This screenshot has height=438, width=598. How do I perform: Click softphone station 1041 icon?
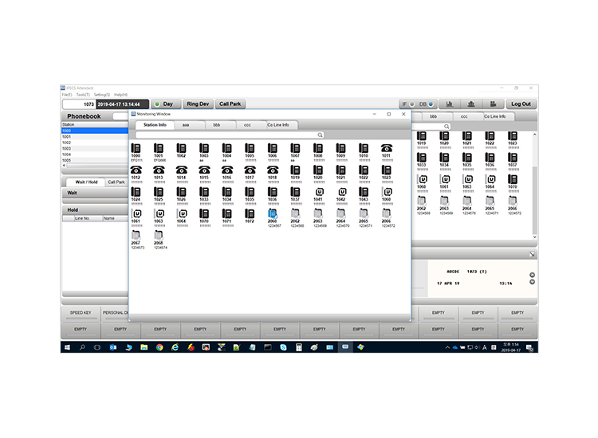coord(320,192)
